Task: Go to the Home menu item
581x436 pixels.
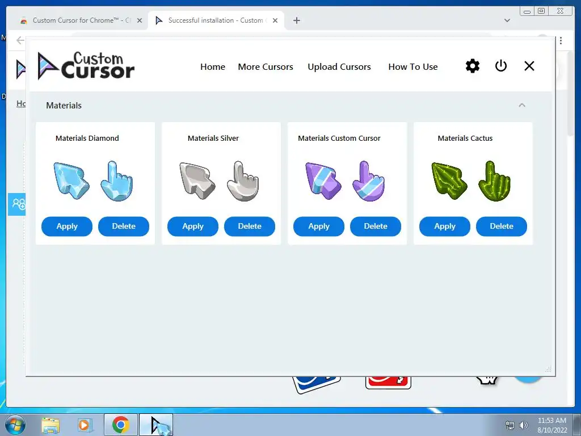Action: click(213, 67)
